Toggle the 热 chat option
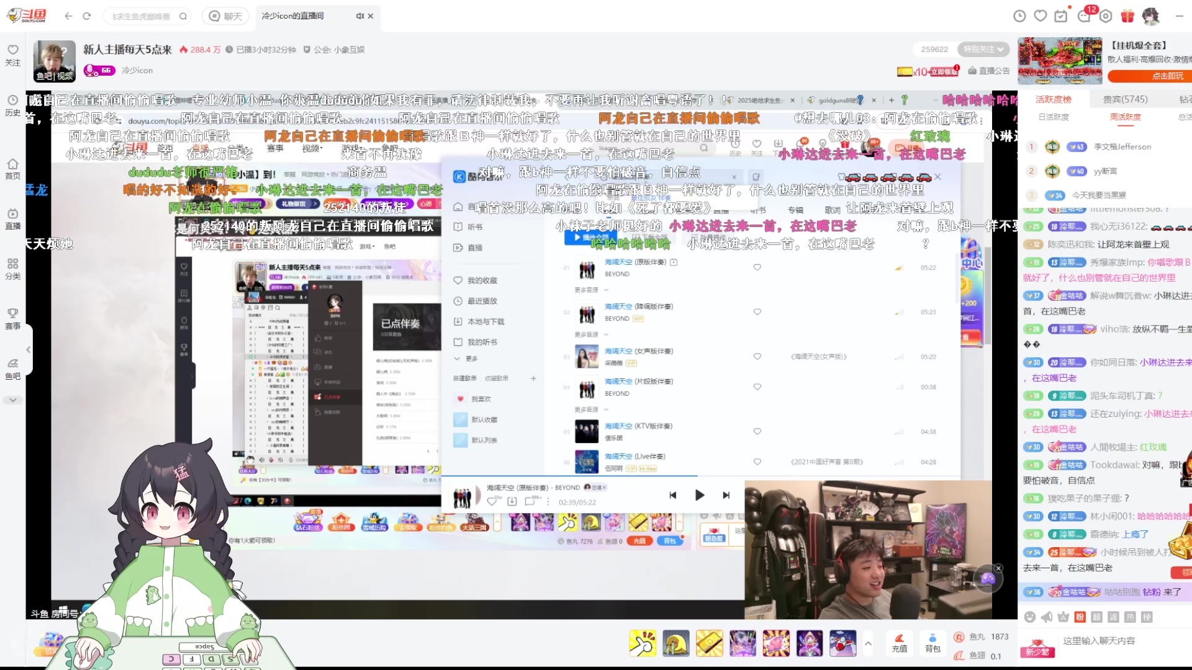This screenshot has width=1192, height=670. [1130, 617]
